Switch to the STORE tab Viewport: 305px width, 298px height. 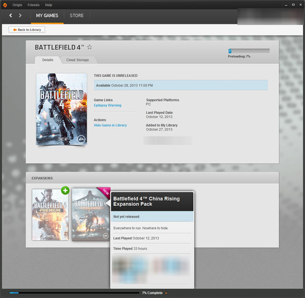[77, 15]
